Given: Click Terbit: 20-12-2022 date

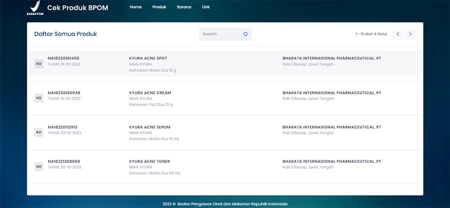Looking at the screenshot, I should pos(64,167).
